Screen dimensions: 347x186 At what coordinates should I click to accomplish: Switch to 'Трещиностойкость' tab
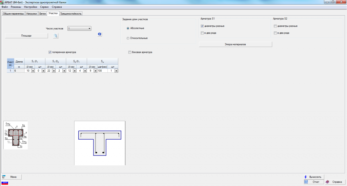click(x=71, y=14)
